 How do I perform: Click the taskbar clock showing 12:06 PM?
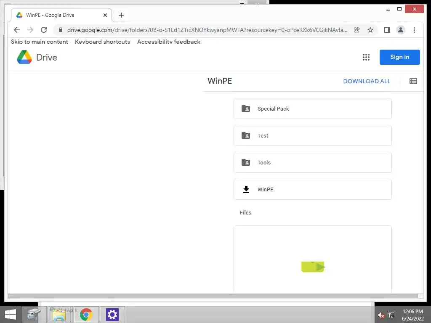pos(412,315)
